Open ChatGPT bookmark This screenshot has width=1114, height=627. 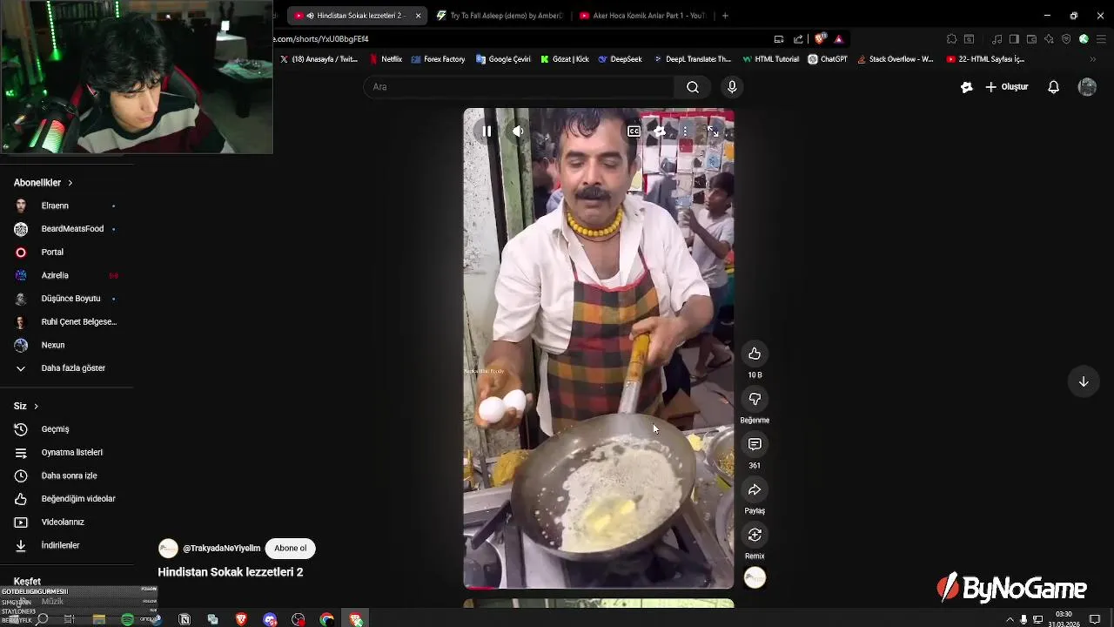(x=828, y=59)
